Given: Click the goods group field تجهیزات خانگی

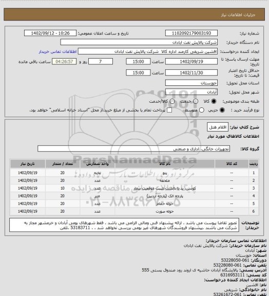Looking at the screenshot, I should (x=133, y=149).
